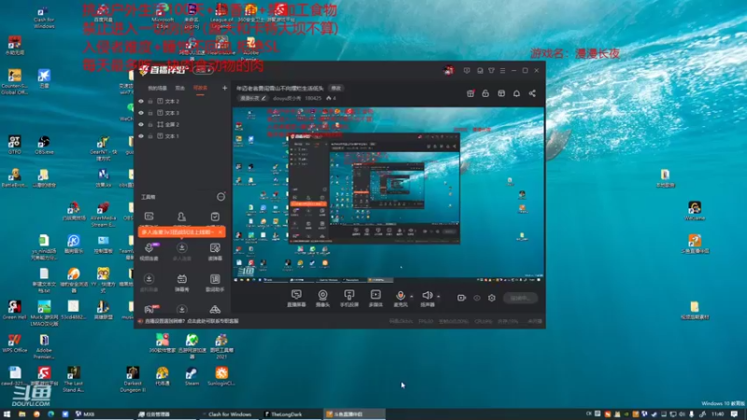Open the 歌词助手 tool
Image resolution: width=747 pixels, height=420 pixels.
point(215,283)
